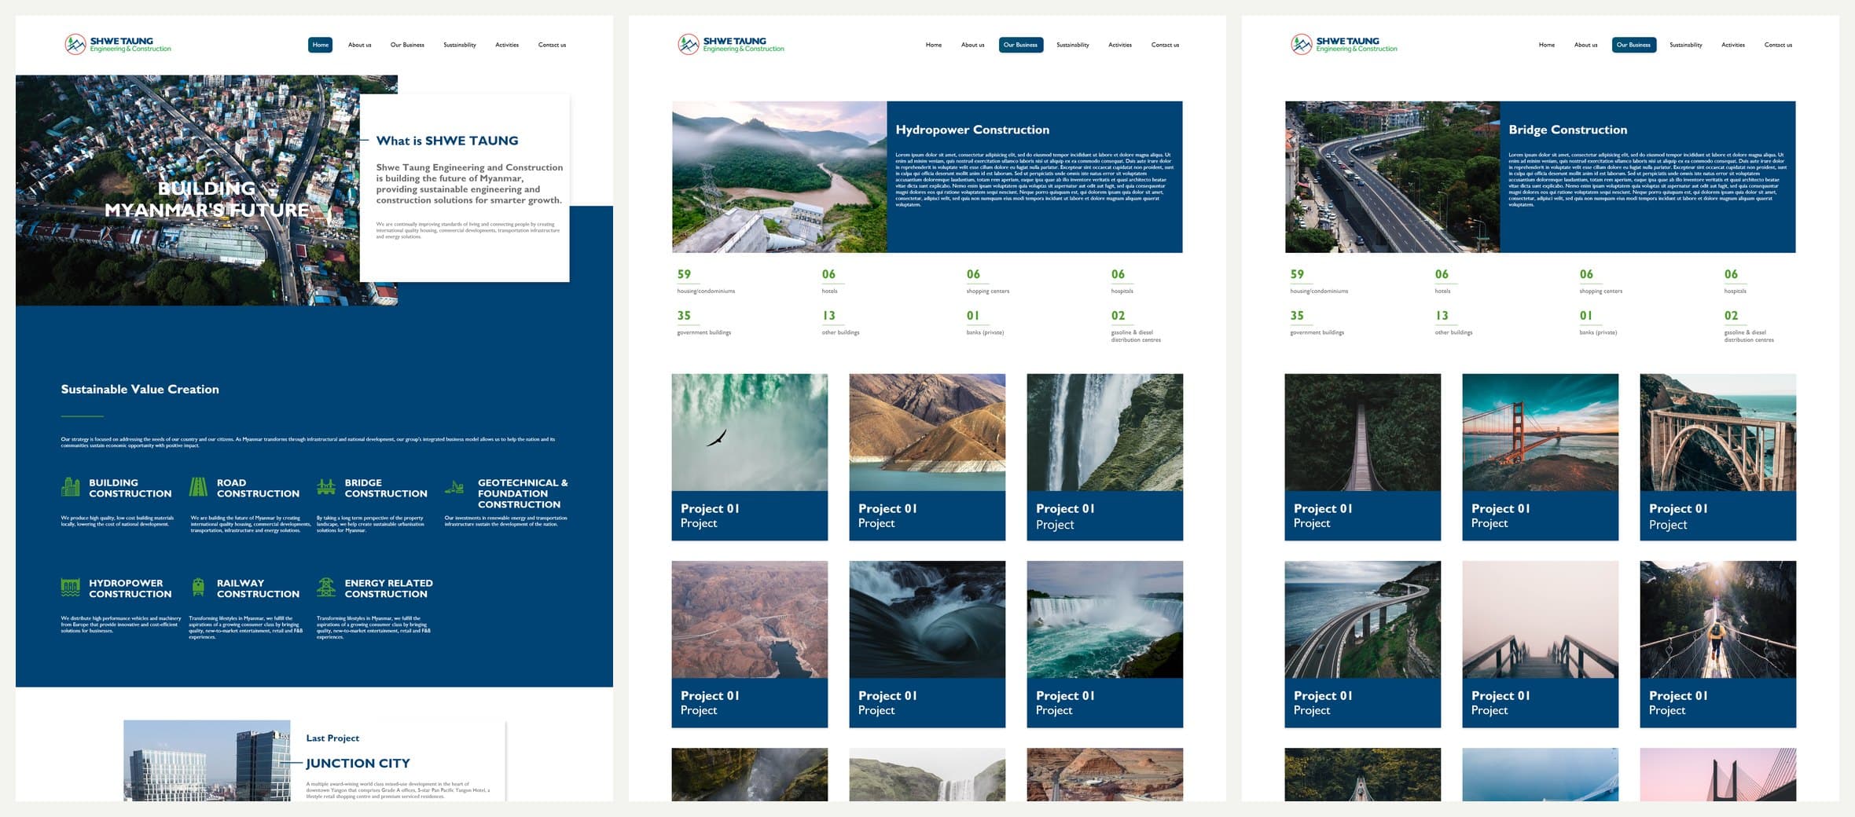Viewport: 1855px width, 817px height.
Task: Click 02 gasoline & diesel stat on Bridge page
Action: 1749,326
